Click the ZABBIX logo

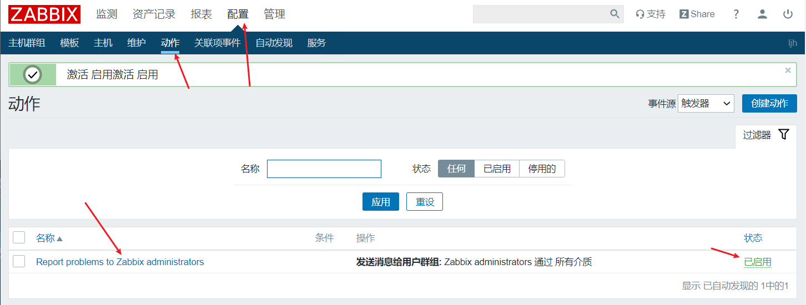pos(44,14)
